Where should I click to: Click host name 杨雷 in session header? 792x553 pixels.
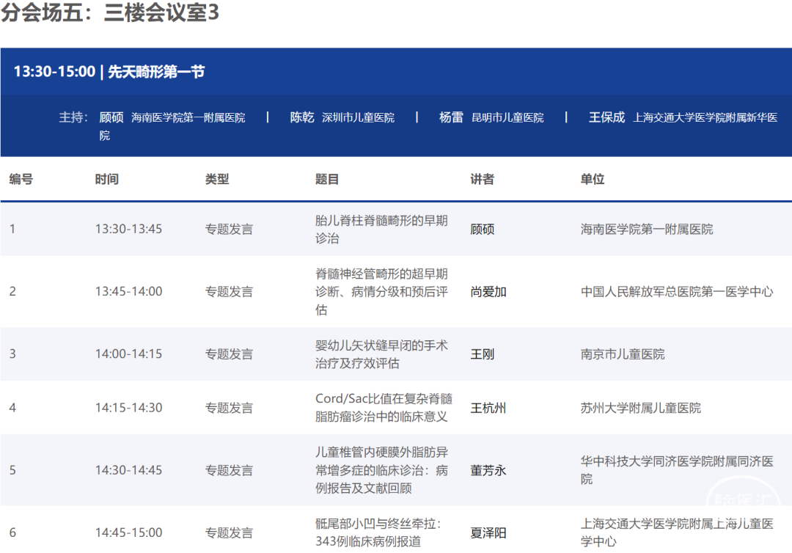tap(451, 117)
